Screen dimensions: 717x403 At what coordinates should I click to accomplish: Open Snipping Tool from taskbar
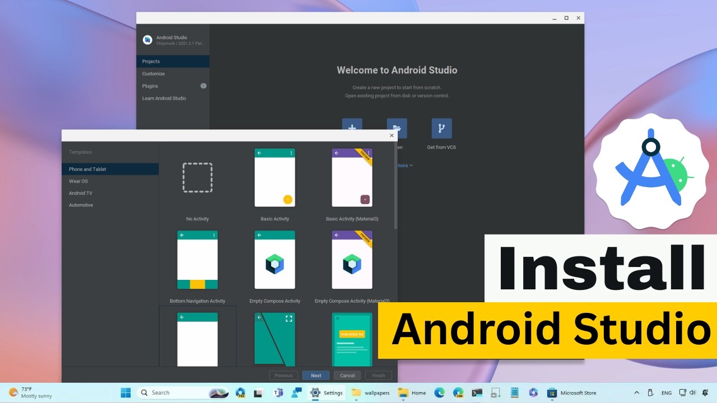[496, 392]
